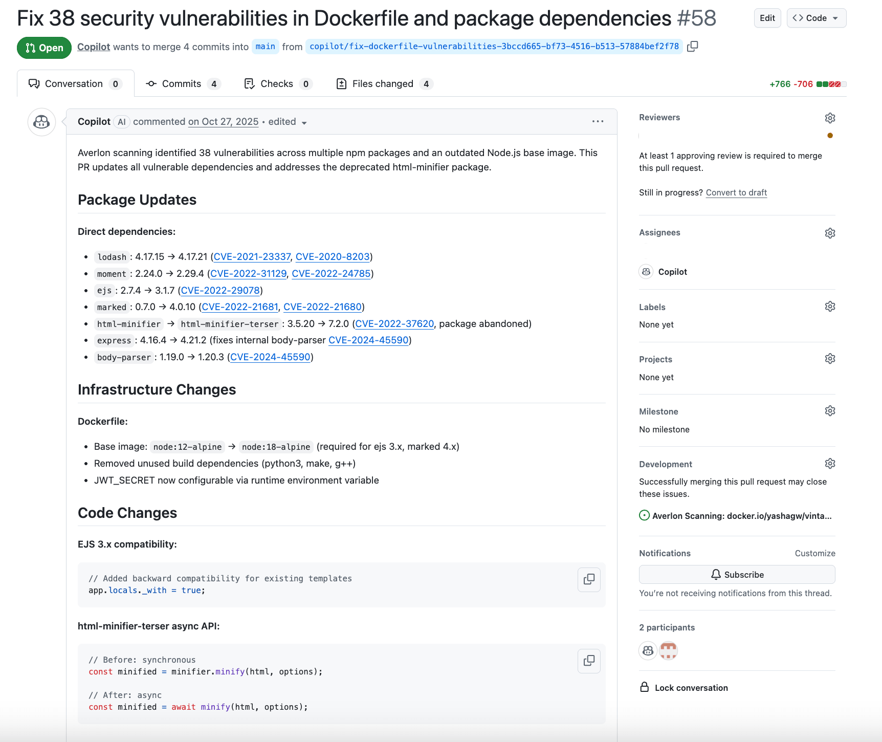Click the Subscribe button
This screenshot has width=882, height=742.
point(737,574)
